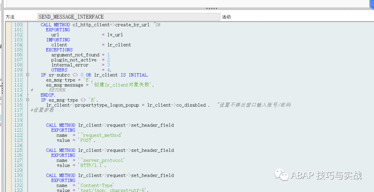
Task: Click internal_error exception name
Action: (70, 65)
